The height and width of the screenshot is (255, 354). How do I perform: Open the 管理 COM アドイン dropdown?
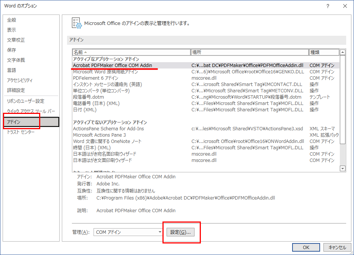pos(128,232)
